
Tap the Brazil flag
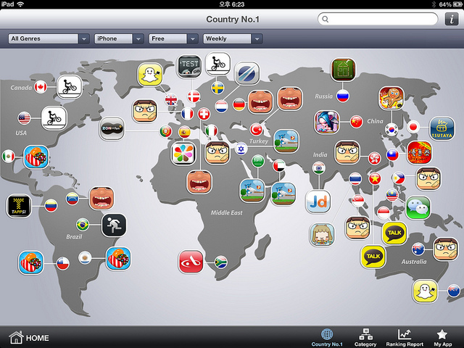tap(83, 225)
